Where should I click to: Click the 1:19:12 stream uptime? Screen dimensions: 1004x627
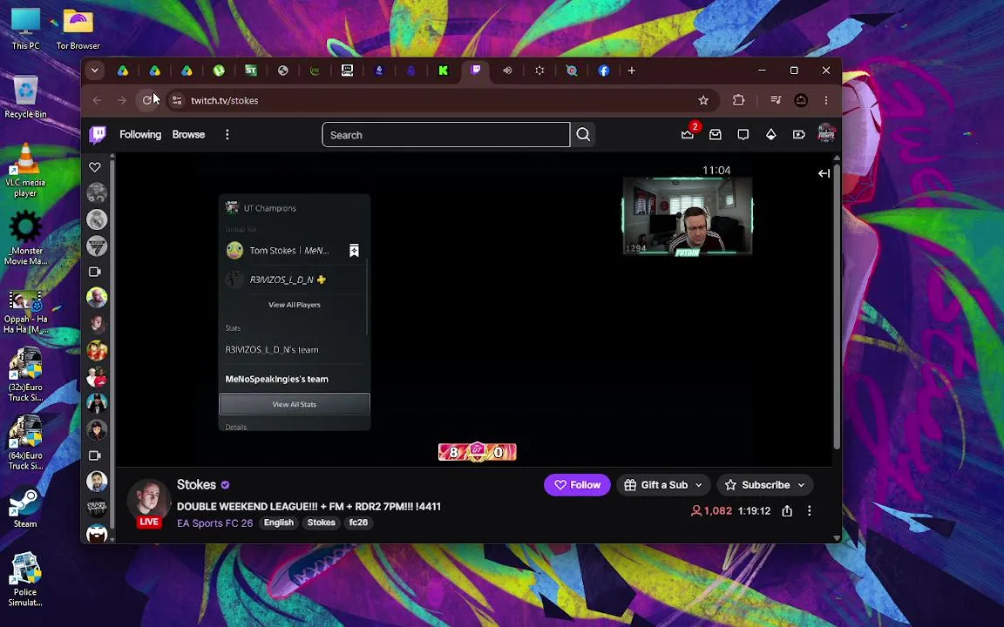click(754, 510)
